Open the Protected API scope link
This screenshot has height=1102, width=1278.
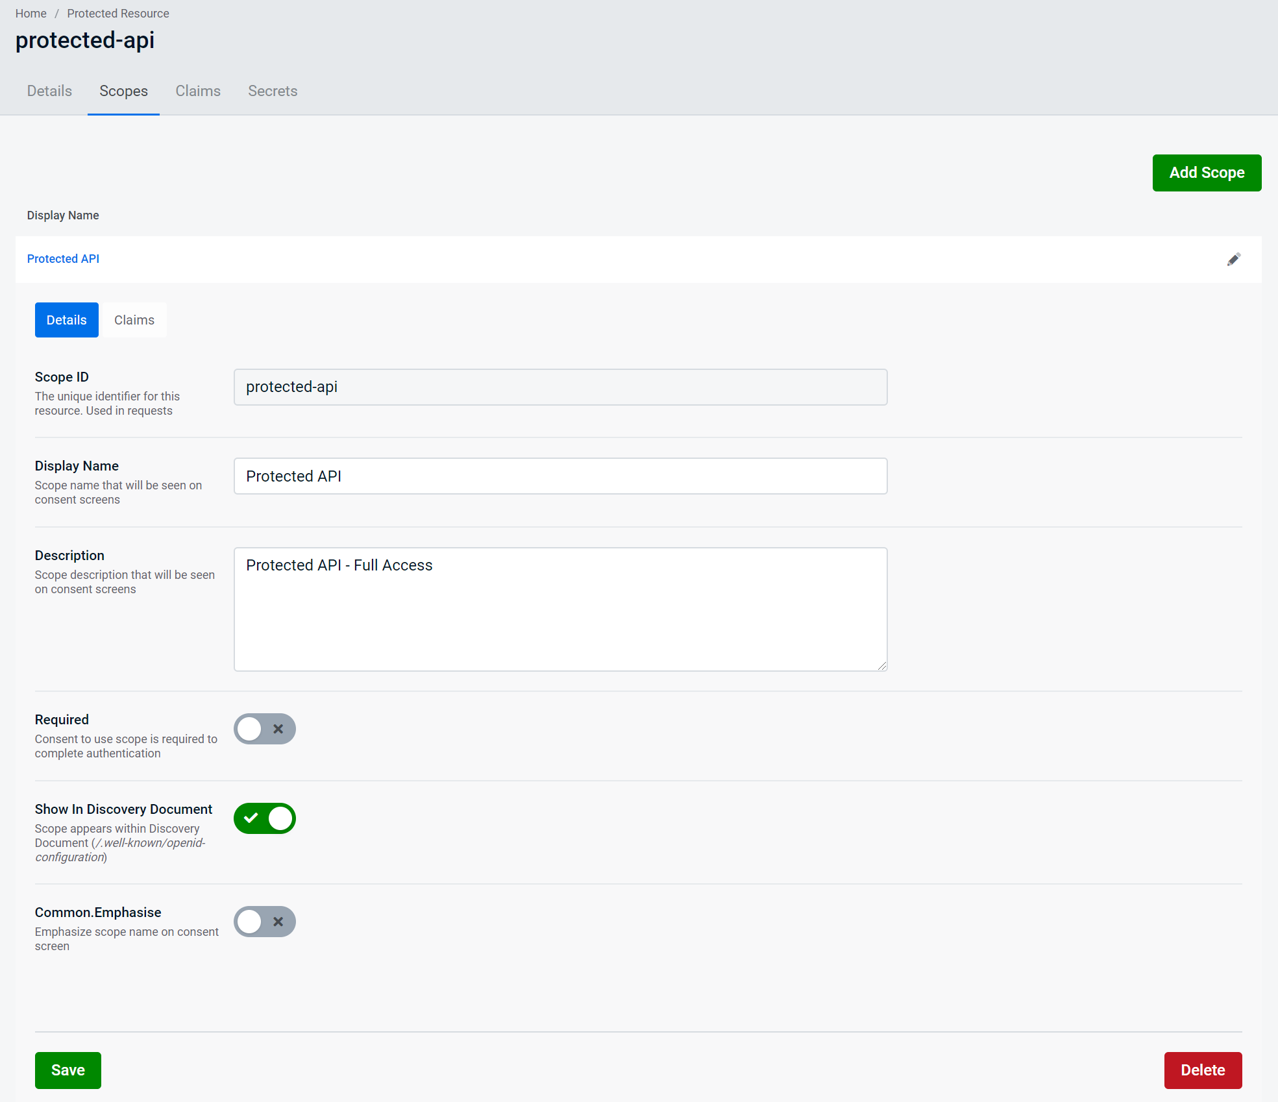(x=63, y=259)
